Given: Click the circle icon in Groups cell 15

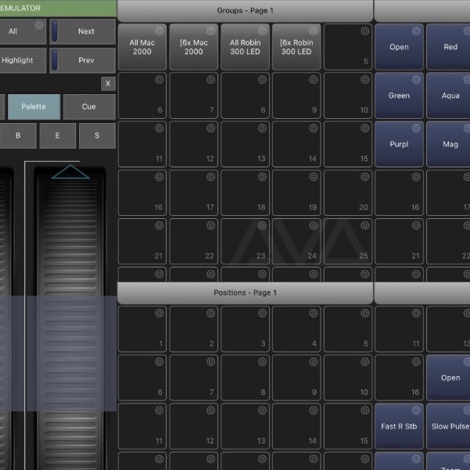Looking at the screenshot, I should coord(364,128).
